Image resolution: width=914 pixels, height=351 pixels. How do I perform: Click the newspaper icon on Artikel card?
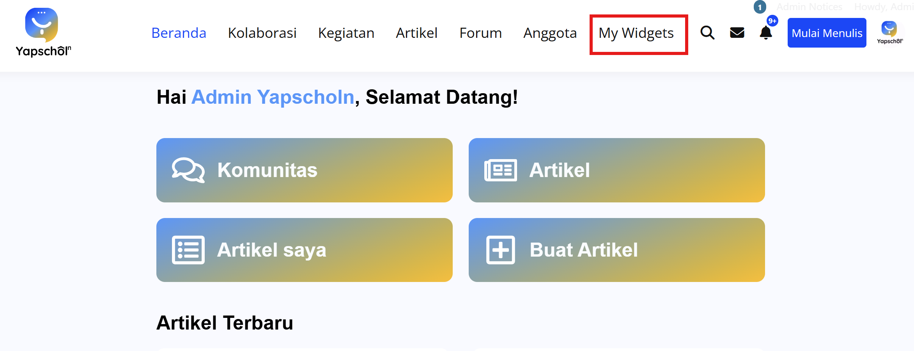501,170
